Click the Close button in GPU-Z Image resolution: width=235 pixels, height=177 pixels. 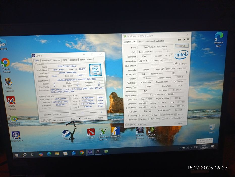click(180, 123)
